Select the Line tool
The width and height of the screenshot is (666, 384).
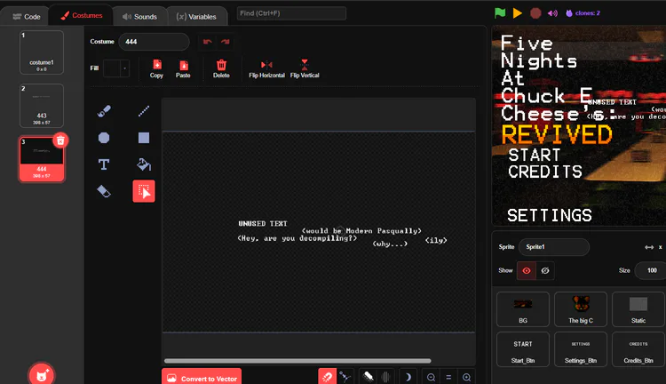pos(144,111)
